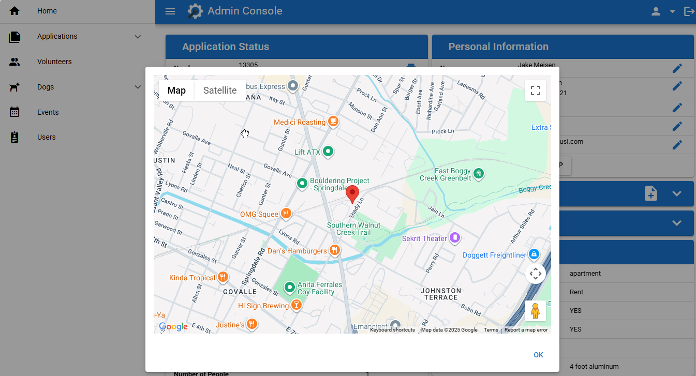Click the map pan control icon
The image size is (696, 376).
point(536,274)
